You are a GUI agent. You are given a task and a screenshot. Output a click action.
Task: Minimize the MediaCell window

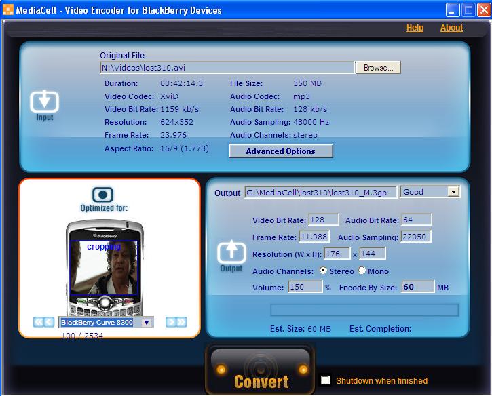[x=452, y=10]
